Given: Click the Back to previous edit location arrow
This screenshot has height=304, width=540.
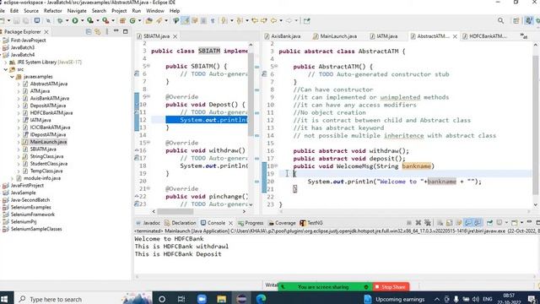Looking at the screenshot, I should (255, 20).
